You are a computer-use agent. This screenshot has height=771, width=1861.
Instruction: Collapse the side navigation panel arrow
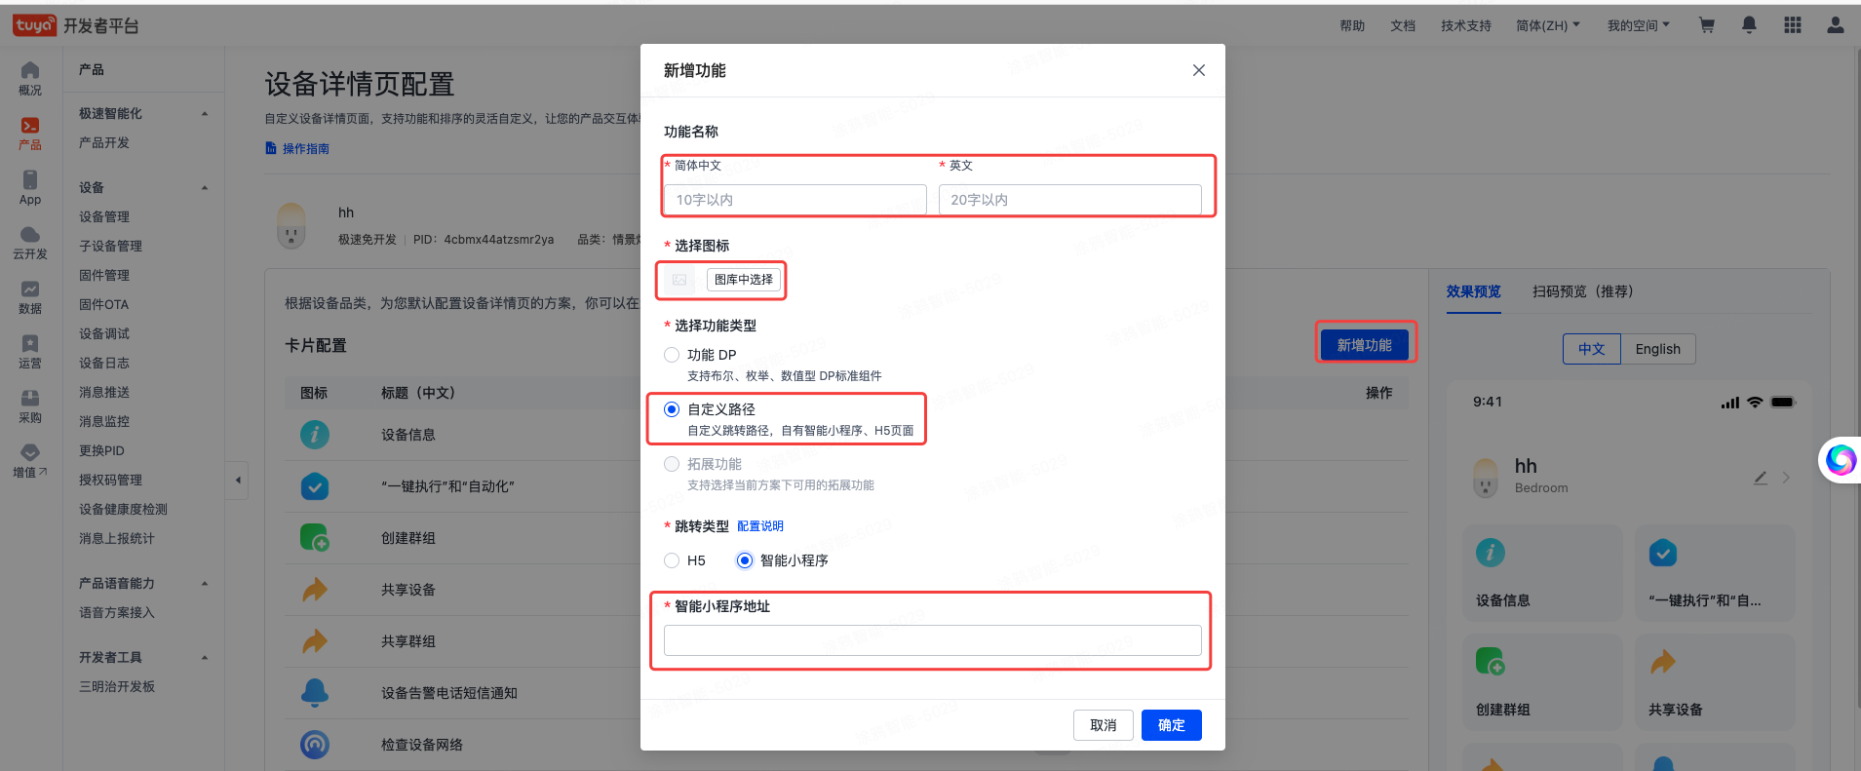[238, 480]
